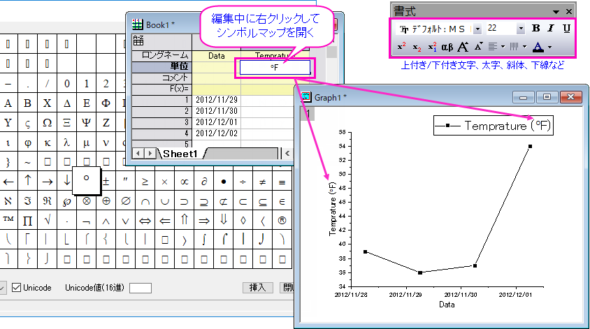Viewport: 590px width, 329px height.
Task: Select the empty set ∅ symbol
Action: [126, 201]
